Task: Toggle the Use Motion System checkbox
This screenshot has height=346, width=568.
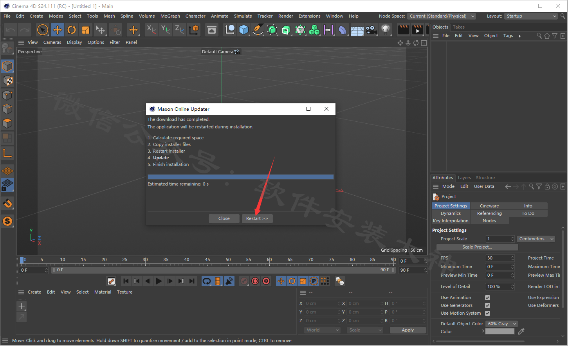Action: tap(487, 313)
